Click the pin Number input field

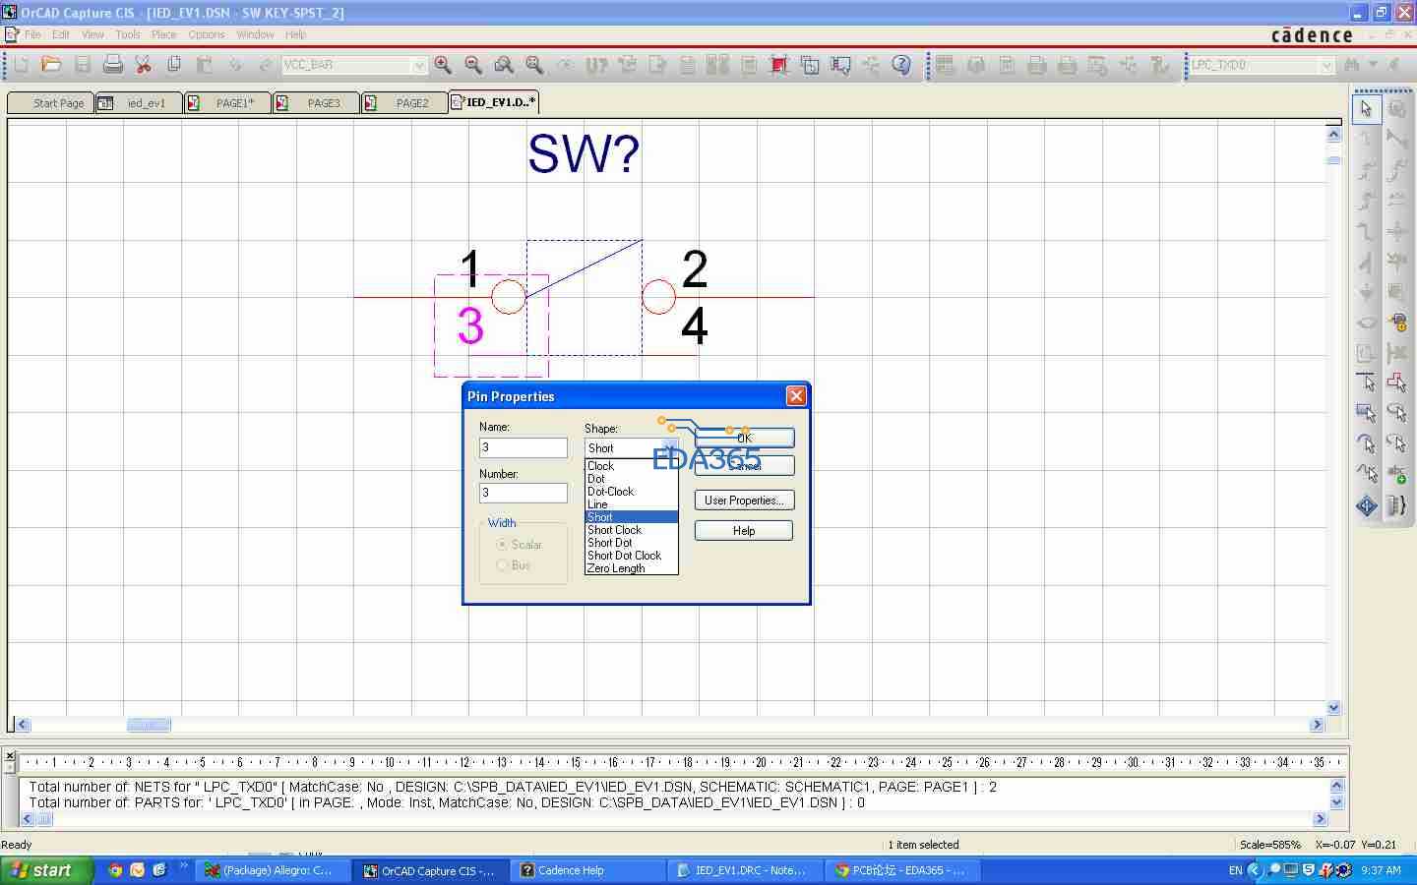[x=524, y=494]
